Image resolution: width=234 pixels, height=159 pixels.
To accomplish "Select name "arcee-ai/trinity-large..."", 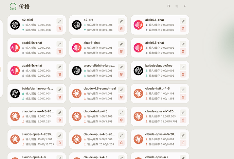I will pos(99,66).
